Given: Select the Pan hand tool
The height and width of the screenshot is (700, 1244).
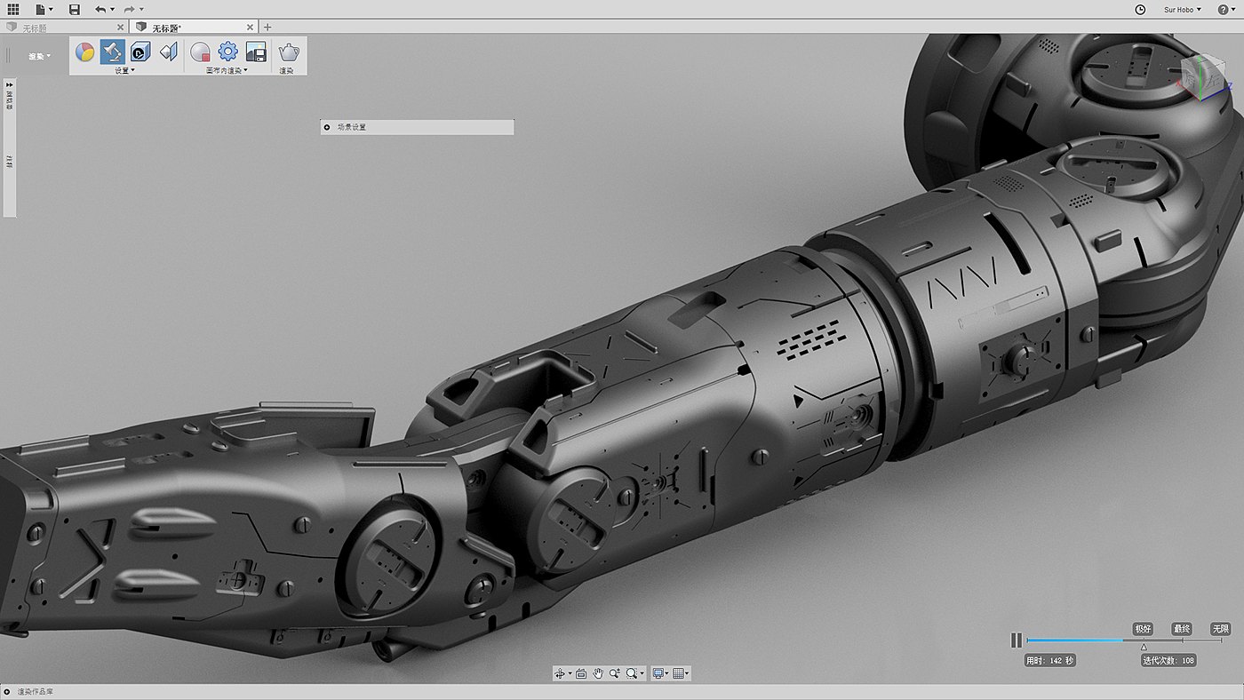Looking at the screenshot, I should click(x=598, y=673).
